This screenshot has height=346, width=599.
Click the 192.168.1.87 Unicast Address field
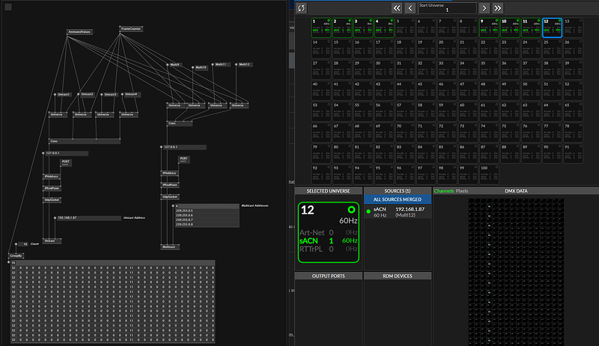[x=88, y=217]
